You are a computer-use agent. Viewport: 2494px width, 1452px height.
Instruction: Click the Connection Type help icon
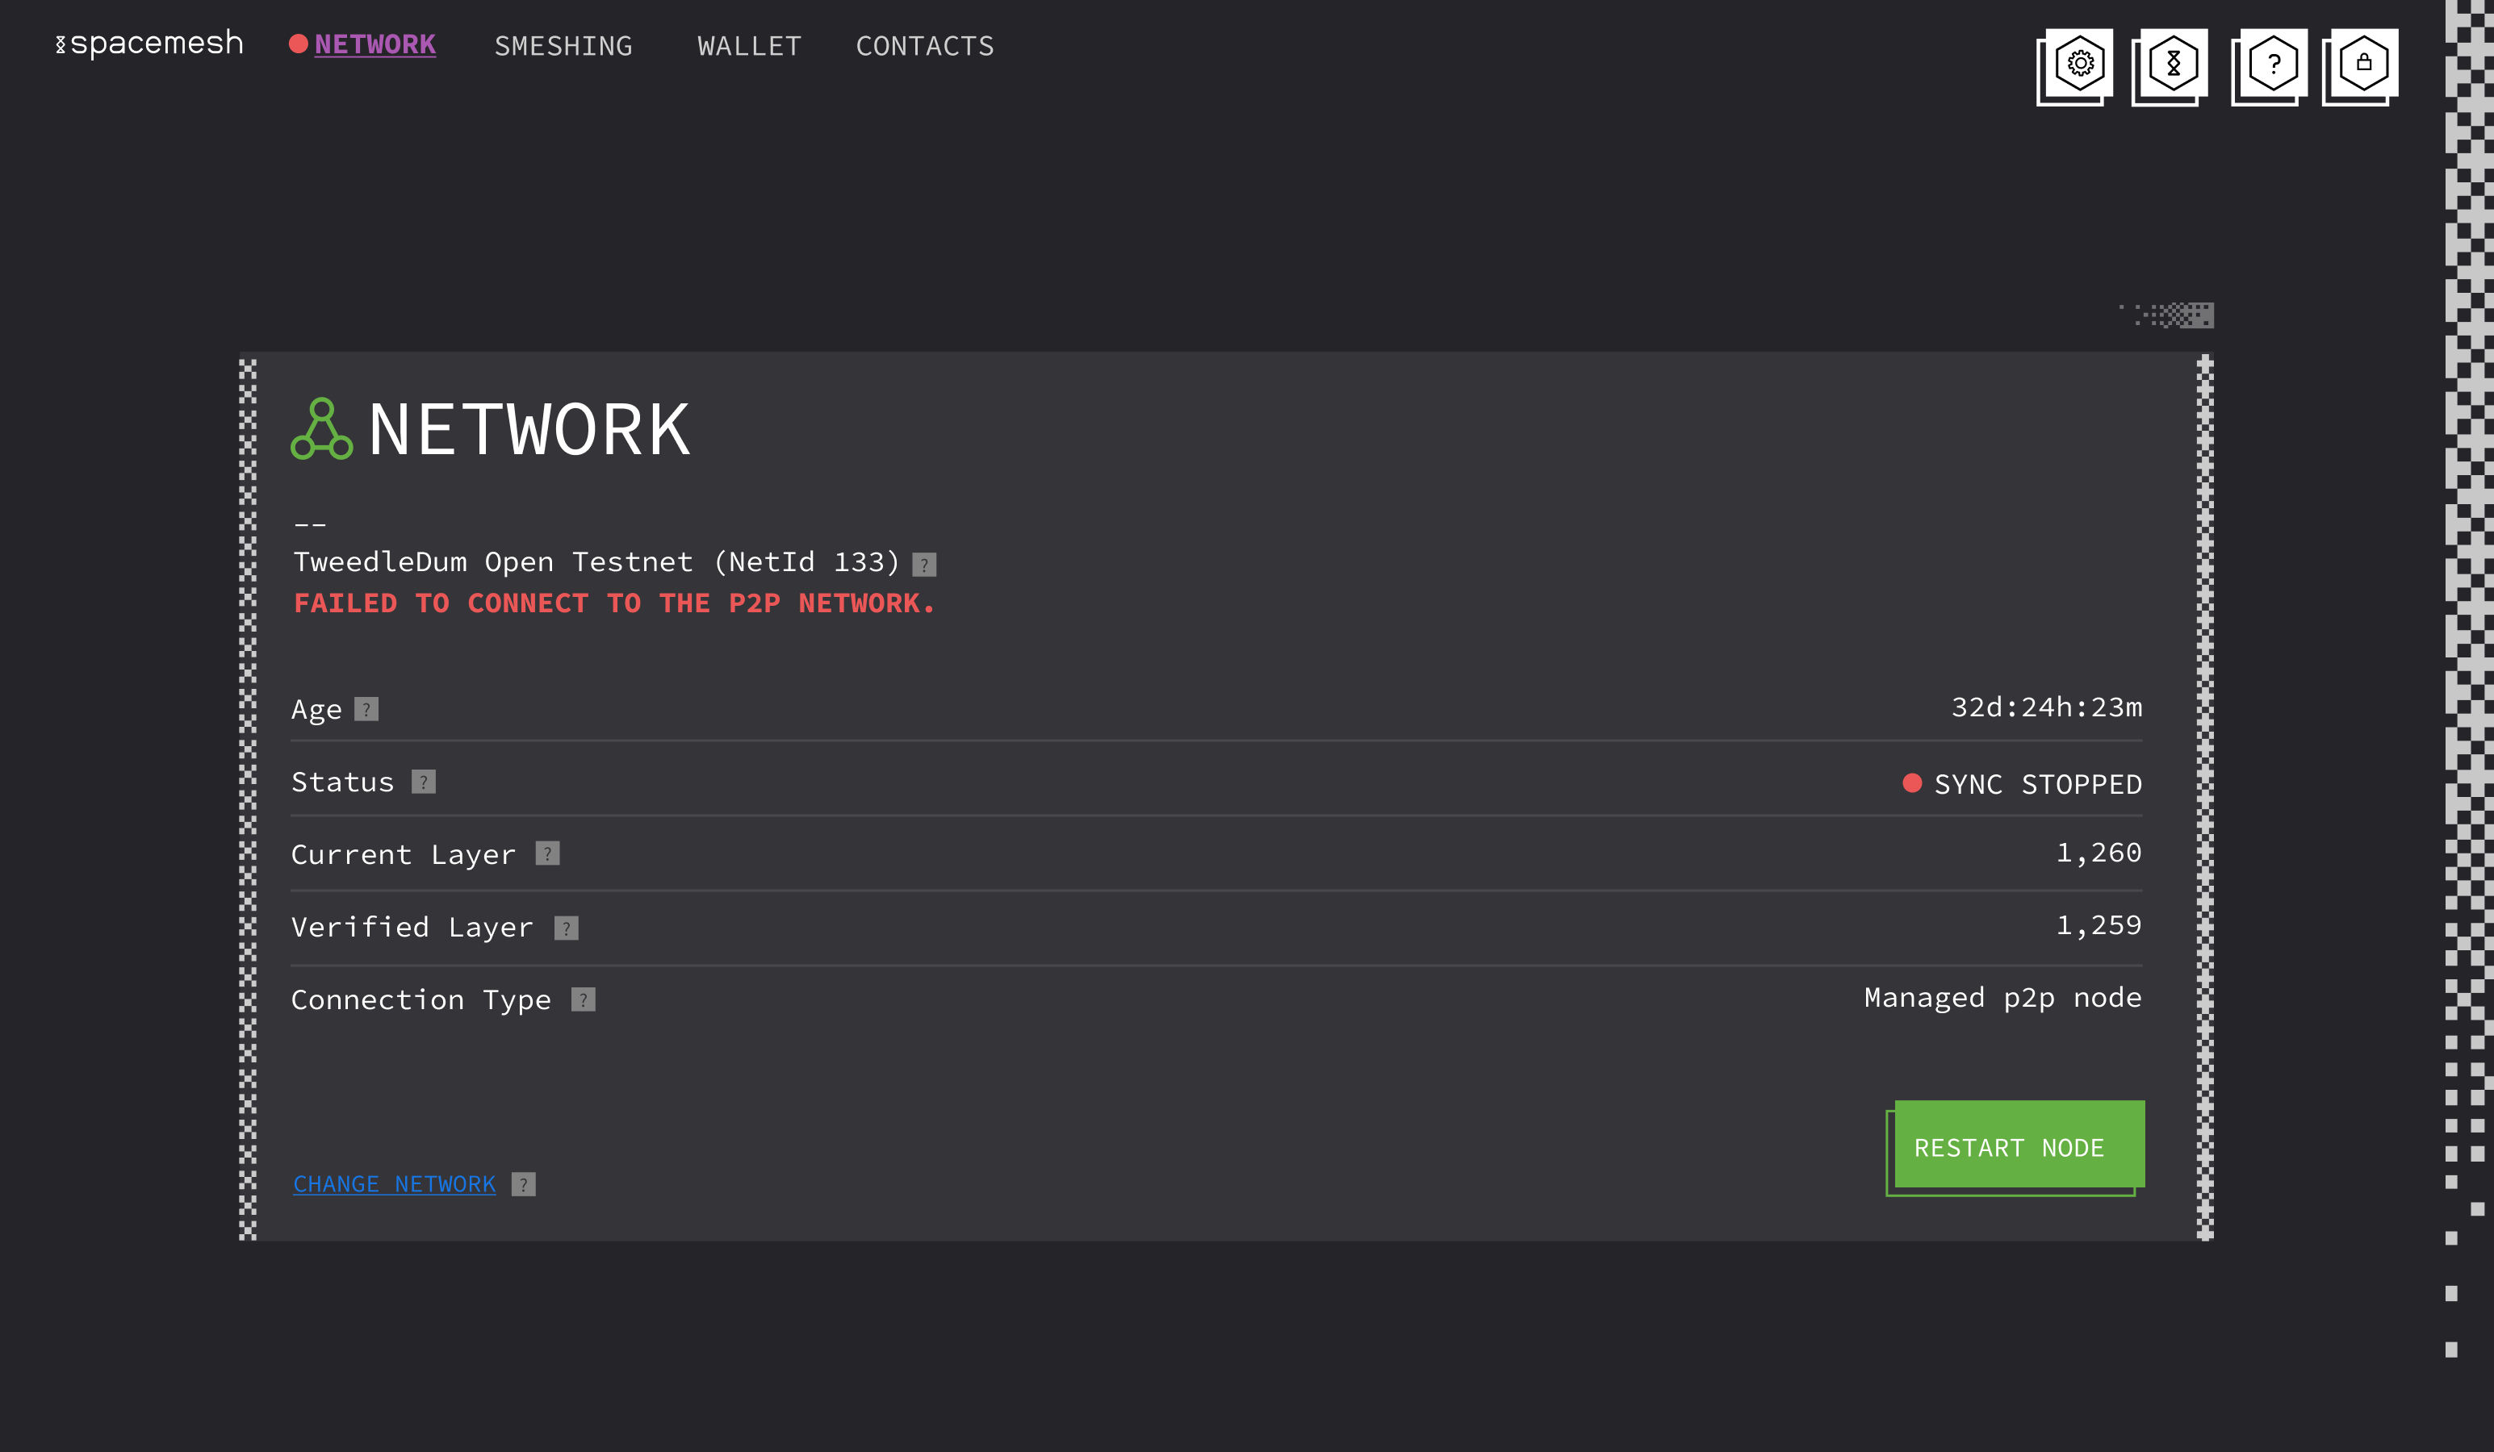pos(583,999)
